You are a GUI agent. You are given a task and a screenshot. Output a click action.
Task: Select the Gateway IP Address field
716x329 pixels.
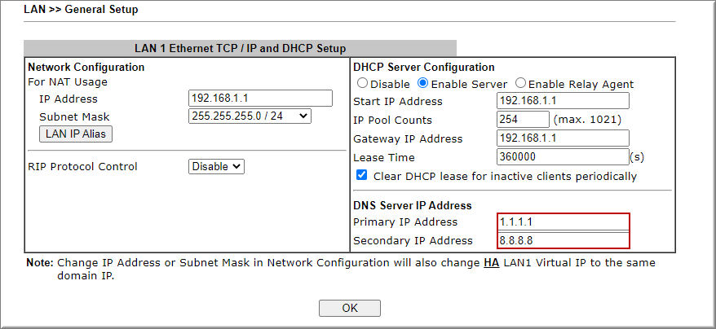pyautogui.click(x=563, y=138)
